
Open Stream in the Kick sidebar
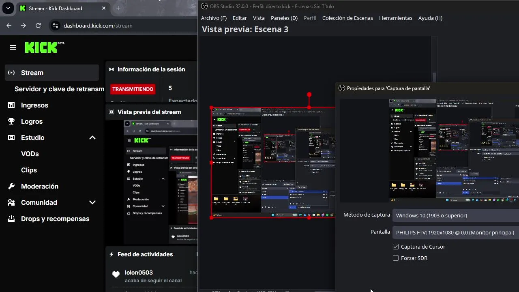[x=52, y=73]
